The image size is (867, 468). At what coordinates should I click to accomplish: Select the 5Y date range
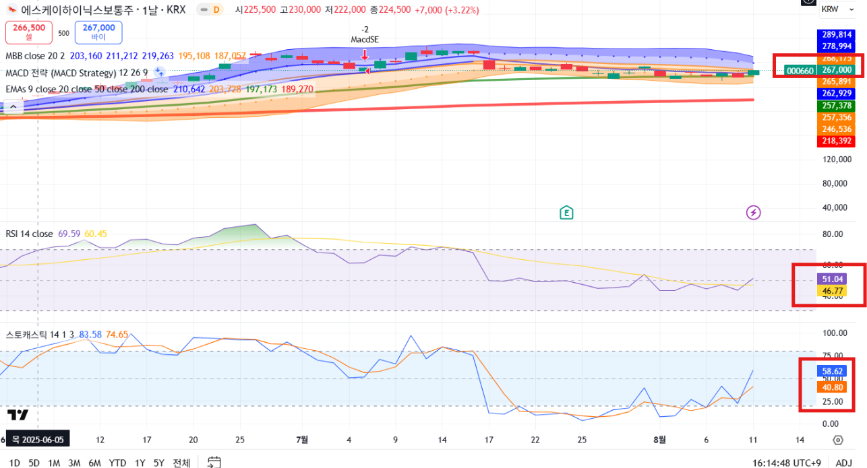159,463
